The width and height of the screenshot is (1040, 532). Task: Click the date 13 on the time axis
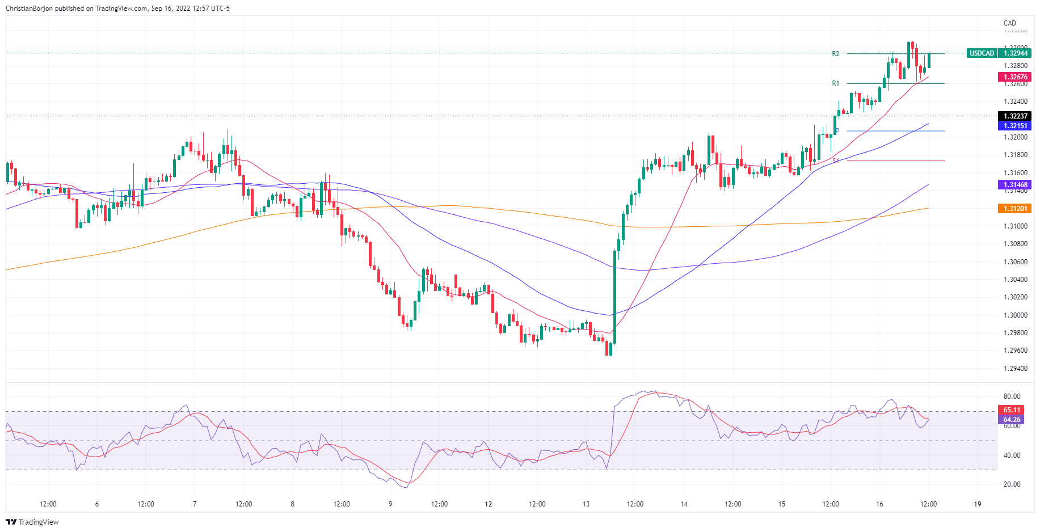pyautogui.click(x=586, y=504)
